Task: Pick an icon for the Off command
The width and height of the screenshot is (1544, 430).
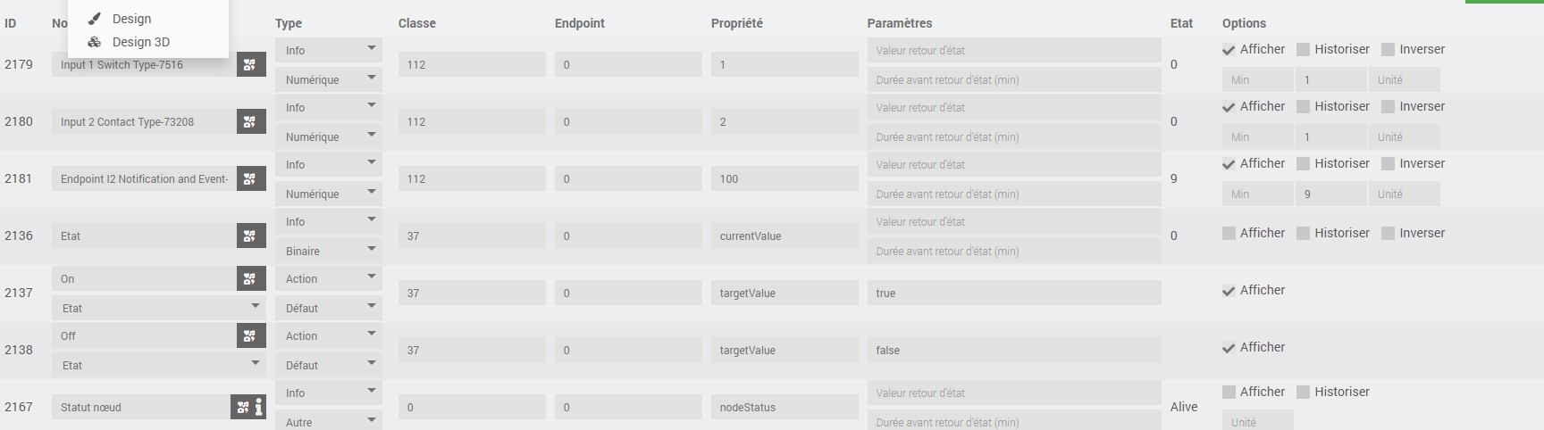Action: click(250, 335)
